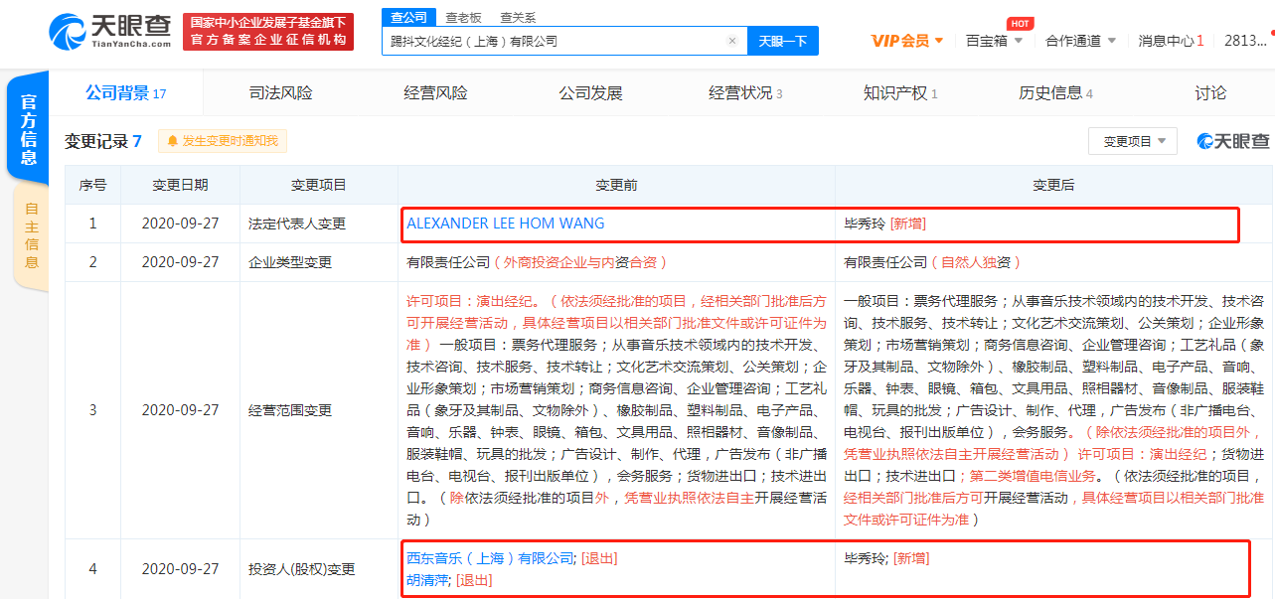The image size is (1275, 599).
Task: Open the 讨论 tab
Action: [1210, 93]
